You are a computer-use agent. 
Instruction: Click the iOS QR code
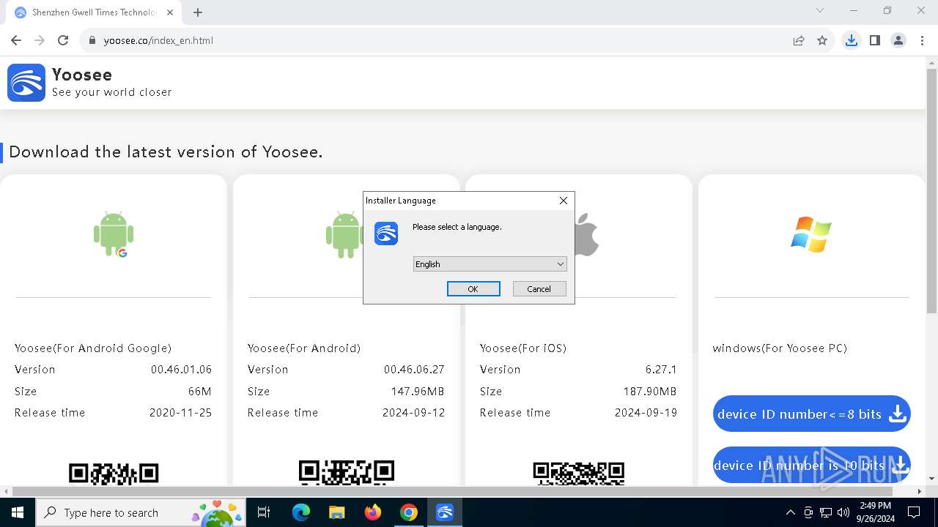(x=579, y=474)
